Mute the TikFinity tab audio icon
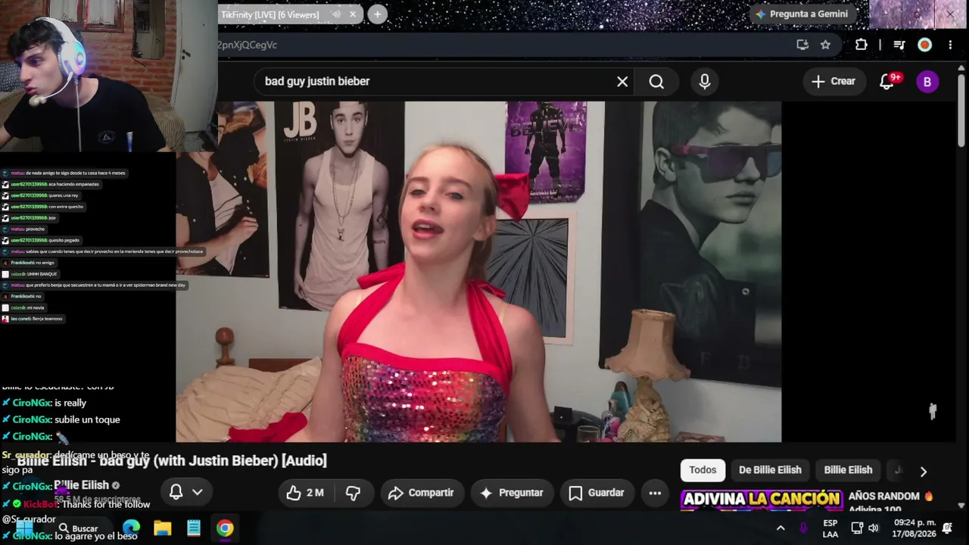Viewport: 969px width, 545px height. click(x=336, y=14)
